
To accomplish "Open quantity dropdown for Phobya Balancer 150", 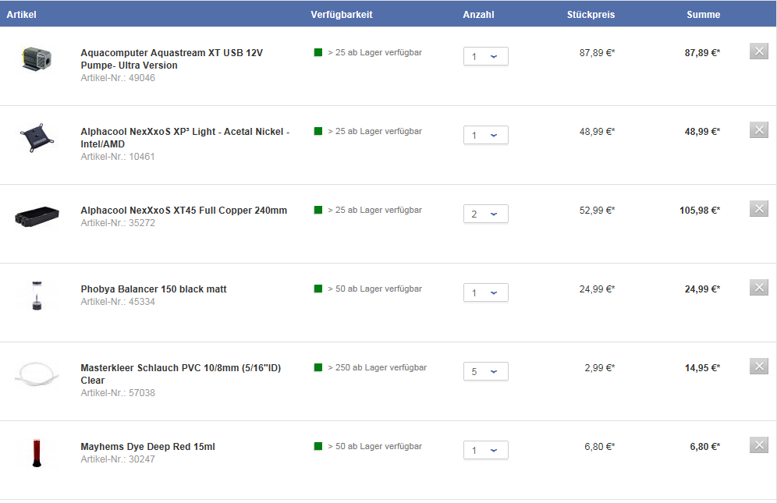I will tap(485, 292).
